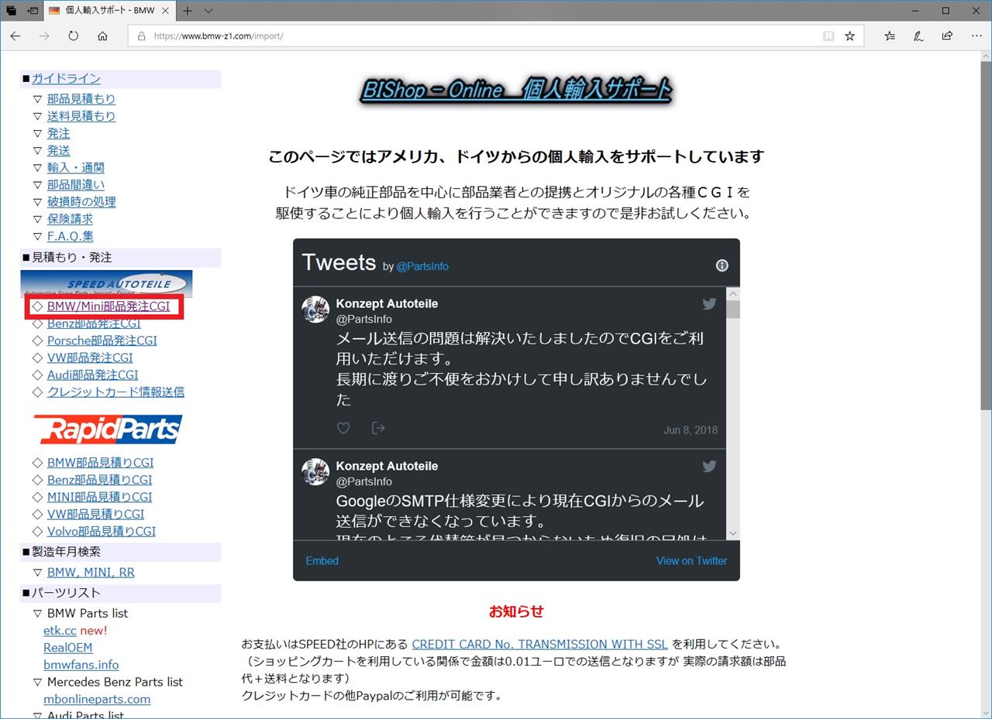The height and width of the screenshot is (719, 992).
Task: Open MINI部品見積りCGI link
Action: tap(100, 497)
